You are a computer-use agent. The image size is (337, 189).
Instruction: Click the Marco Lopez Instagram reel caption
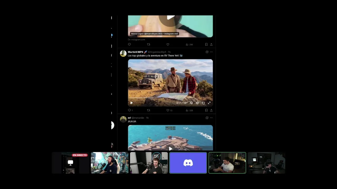click(155, 34)
